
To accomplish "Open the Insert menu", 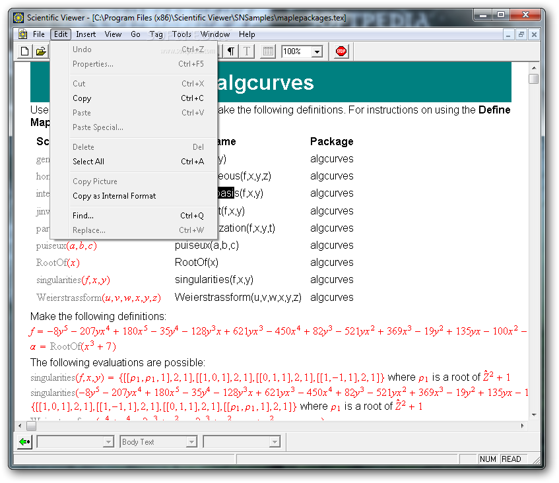I will click(x=86, y=34).
